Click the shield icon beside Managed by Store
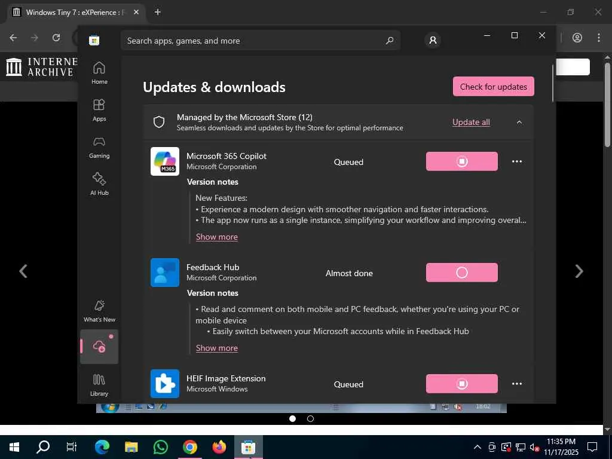Image resolution: width=612 pixels, height=459 pixels. (159, 122)
